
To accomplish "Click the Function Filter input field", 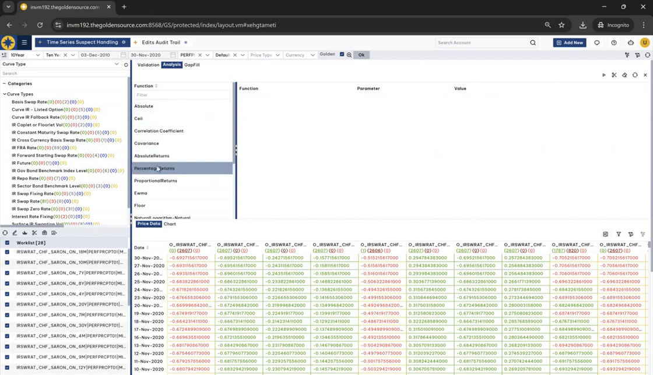I will pyautogui.click(x=182, y=95).
